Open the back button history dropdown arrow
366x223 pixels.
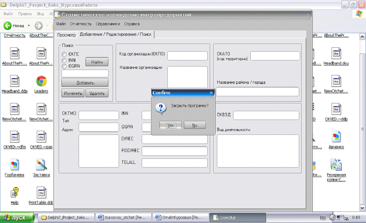(x=29, y=26)
